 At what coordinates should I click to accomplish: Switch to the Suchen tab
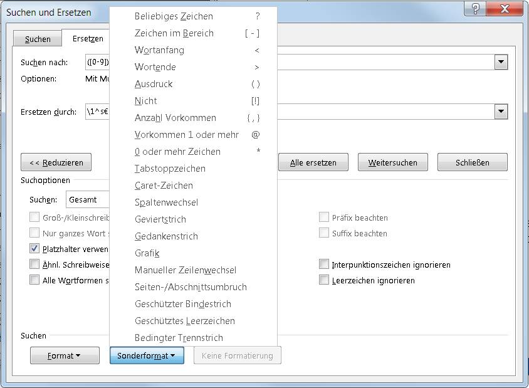point(38,39)
